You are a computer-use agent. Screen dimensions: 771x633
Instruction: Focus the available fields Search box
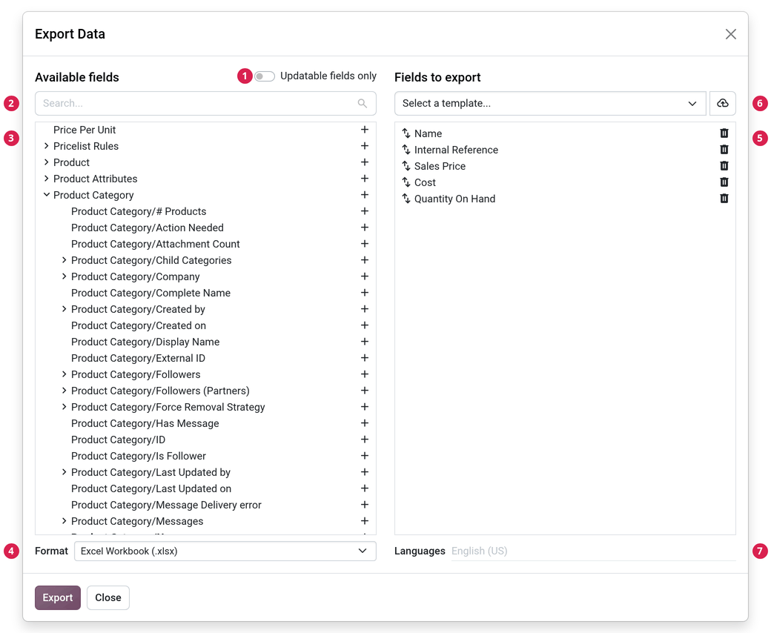(205, 103)
